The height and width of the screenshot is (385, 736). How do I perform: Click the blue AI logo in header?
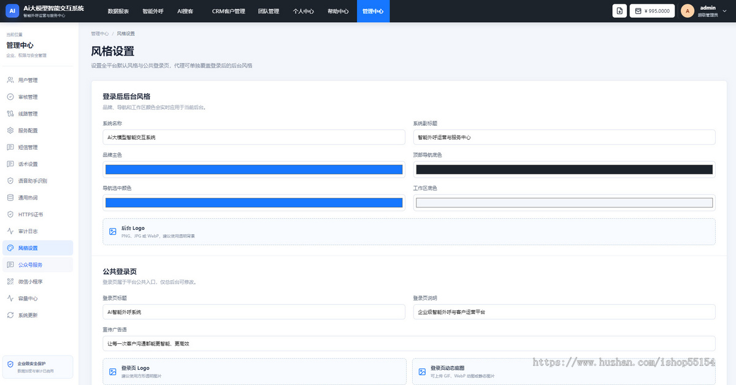[12, 11]
